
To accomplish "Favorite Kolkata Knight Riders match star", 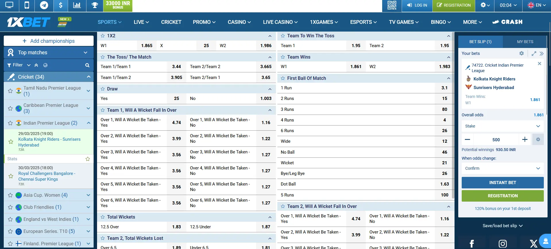I will click(11, 142).
